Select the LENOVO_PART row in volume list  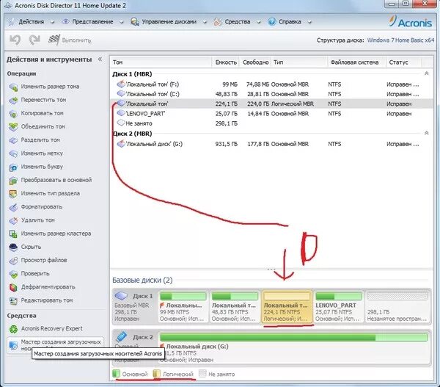271,114
